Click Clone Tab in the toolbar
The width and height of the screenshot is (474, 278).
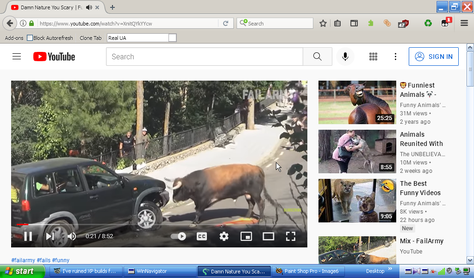click(90, 38)
